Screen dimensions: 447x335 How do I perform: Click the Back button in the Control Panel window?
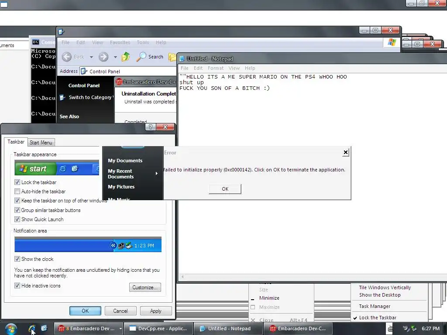[73, 57]
